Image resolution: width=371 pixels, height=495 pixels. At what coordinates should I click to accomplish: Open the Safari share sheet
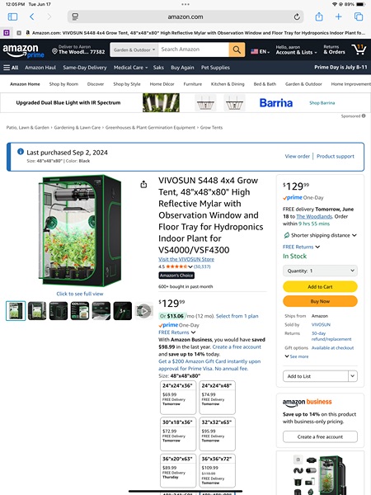coord(319,16)
